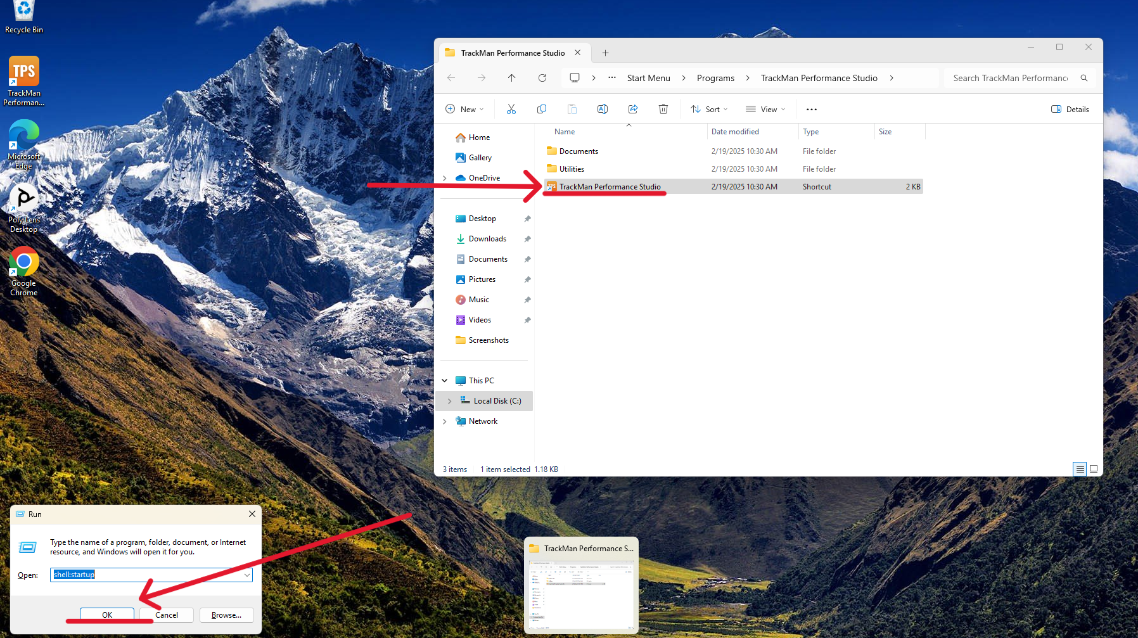Select the Google Chrome desktop icon
This screenshot has height=638, width=1138.
pos(24,271)
